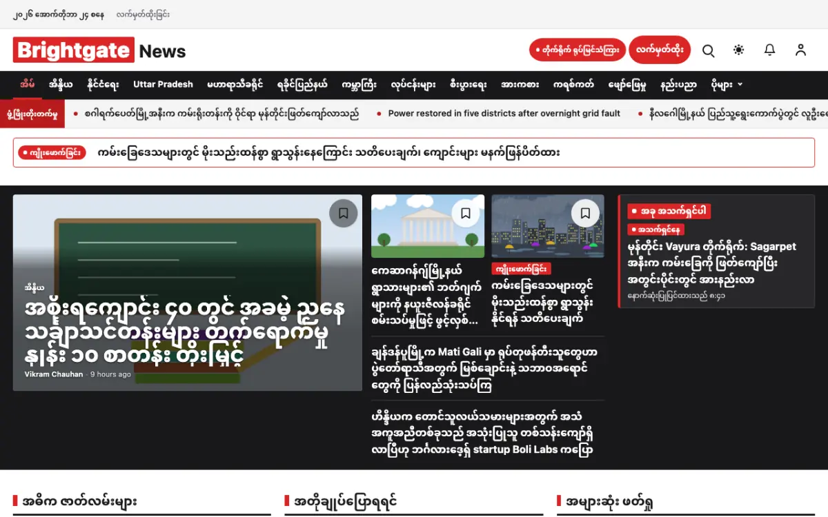Click the red subscribe button in header
The width and height of the screenshot is (828, 517).
tap(660, 50)
